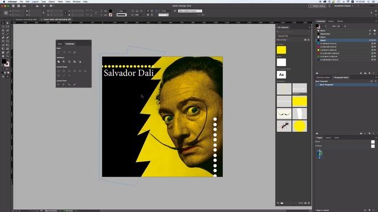
Task: Select the Line tool
Action: (8, 34)
